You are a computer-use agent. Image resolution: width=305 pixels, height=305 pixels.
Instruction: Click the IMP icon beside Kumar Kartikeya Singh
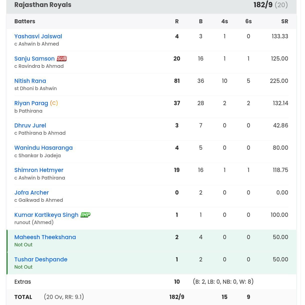click(86, 215)
